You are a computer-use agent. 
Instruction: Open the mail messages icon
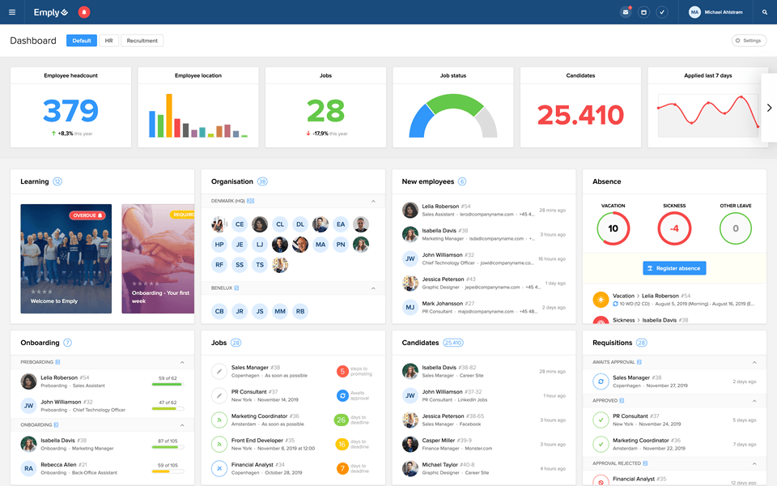pyautogui.click(x=626, y=12)
